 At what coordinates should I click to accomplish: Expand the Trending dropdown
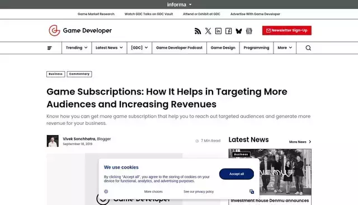(77, 48)
